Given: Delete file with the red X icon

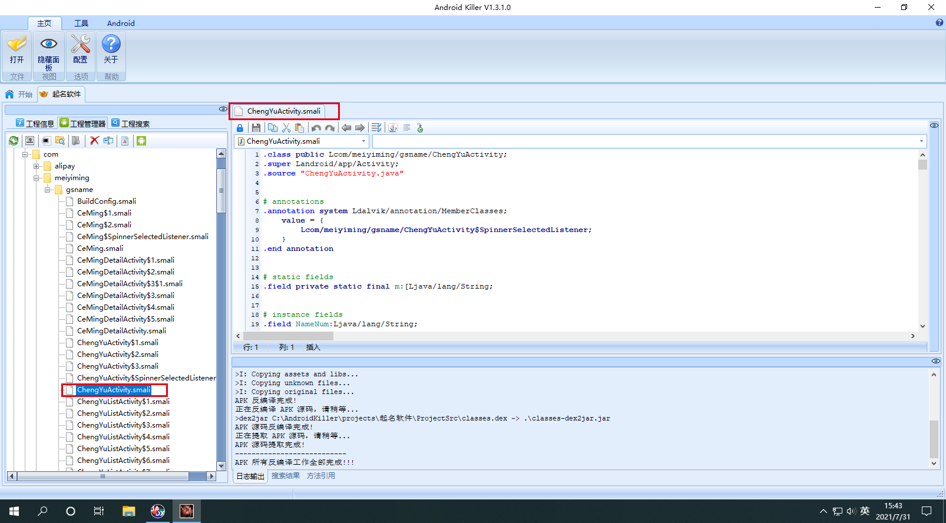Looking at the screenshot, I should pos(94,141).
